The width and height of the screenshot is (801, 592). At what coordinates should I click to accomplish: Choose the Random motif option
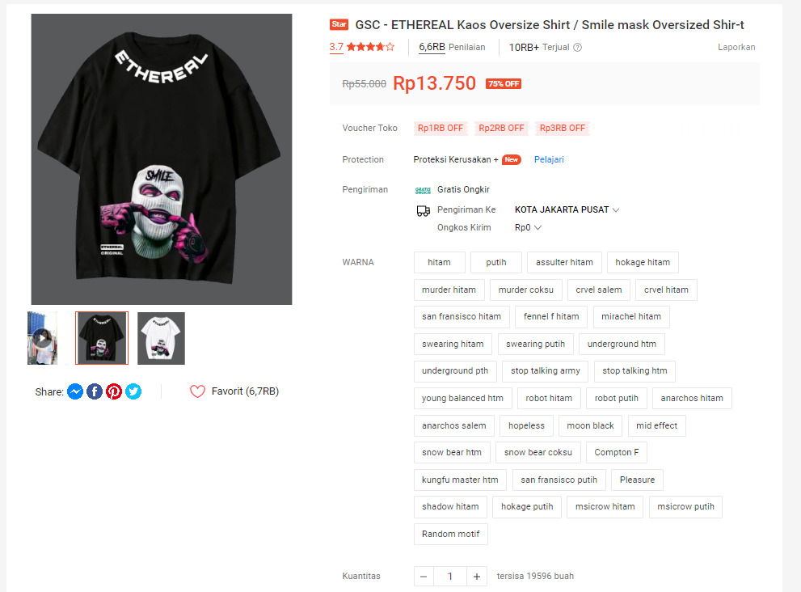450,535
